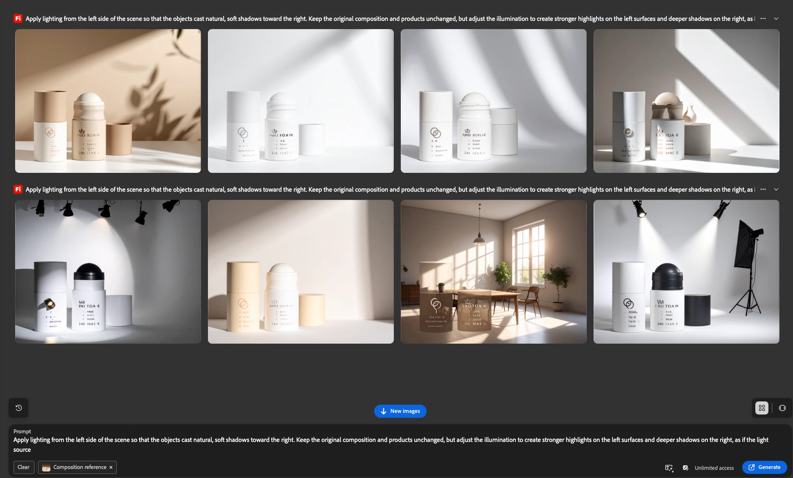Select the dining room window scene image

click(493, 272)
